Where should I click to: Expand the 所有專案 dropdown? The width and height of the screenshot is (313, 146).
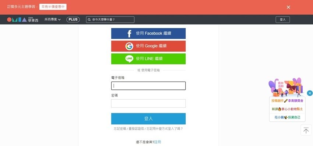[x=53, y=19]
